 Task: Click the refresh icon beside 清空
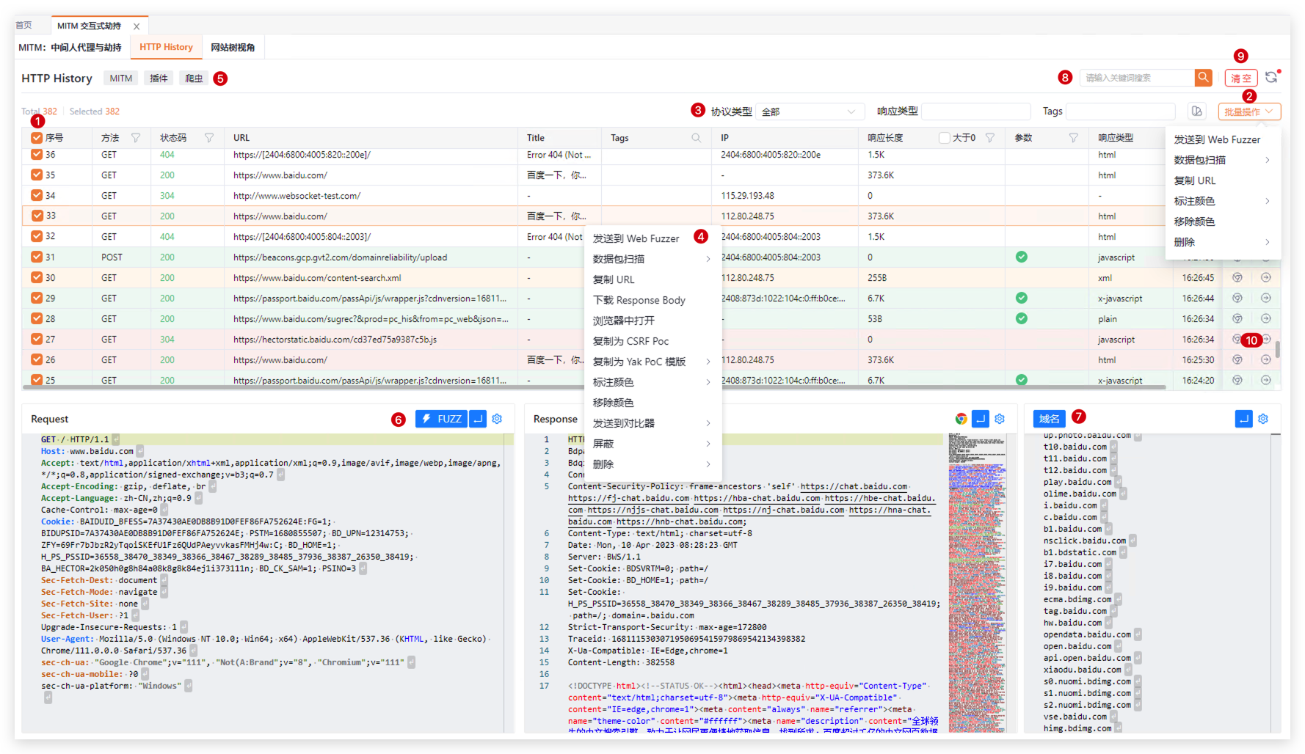[1271, 77]
